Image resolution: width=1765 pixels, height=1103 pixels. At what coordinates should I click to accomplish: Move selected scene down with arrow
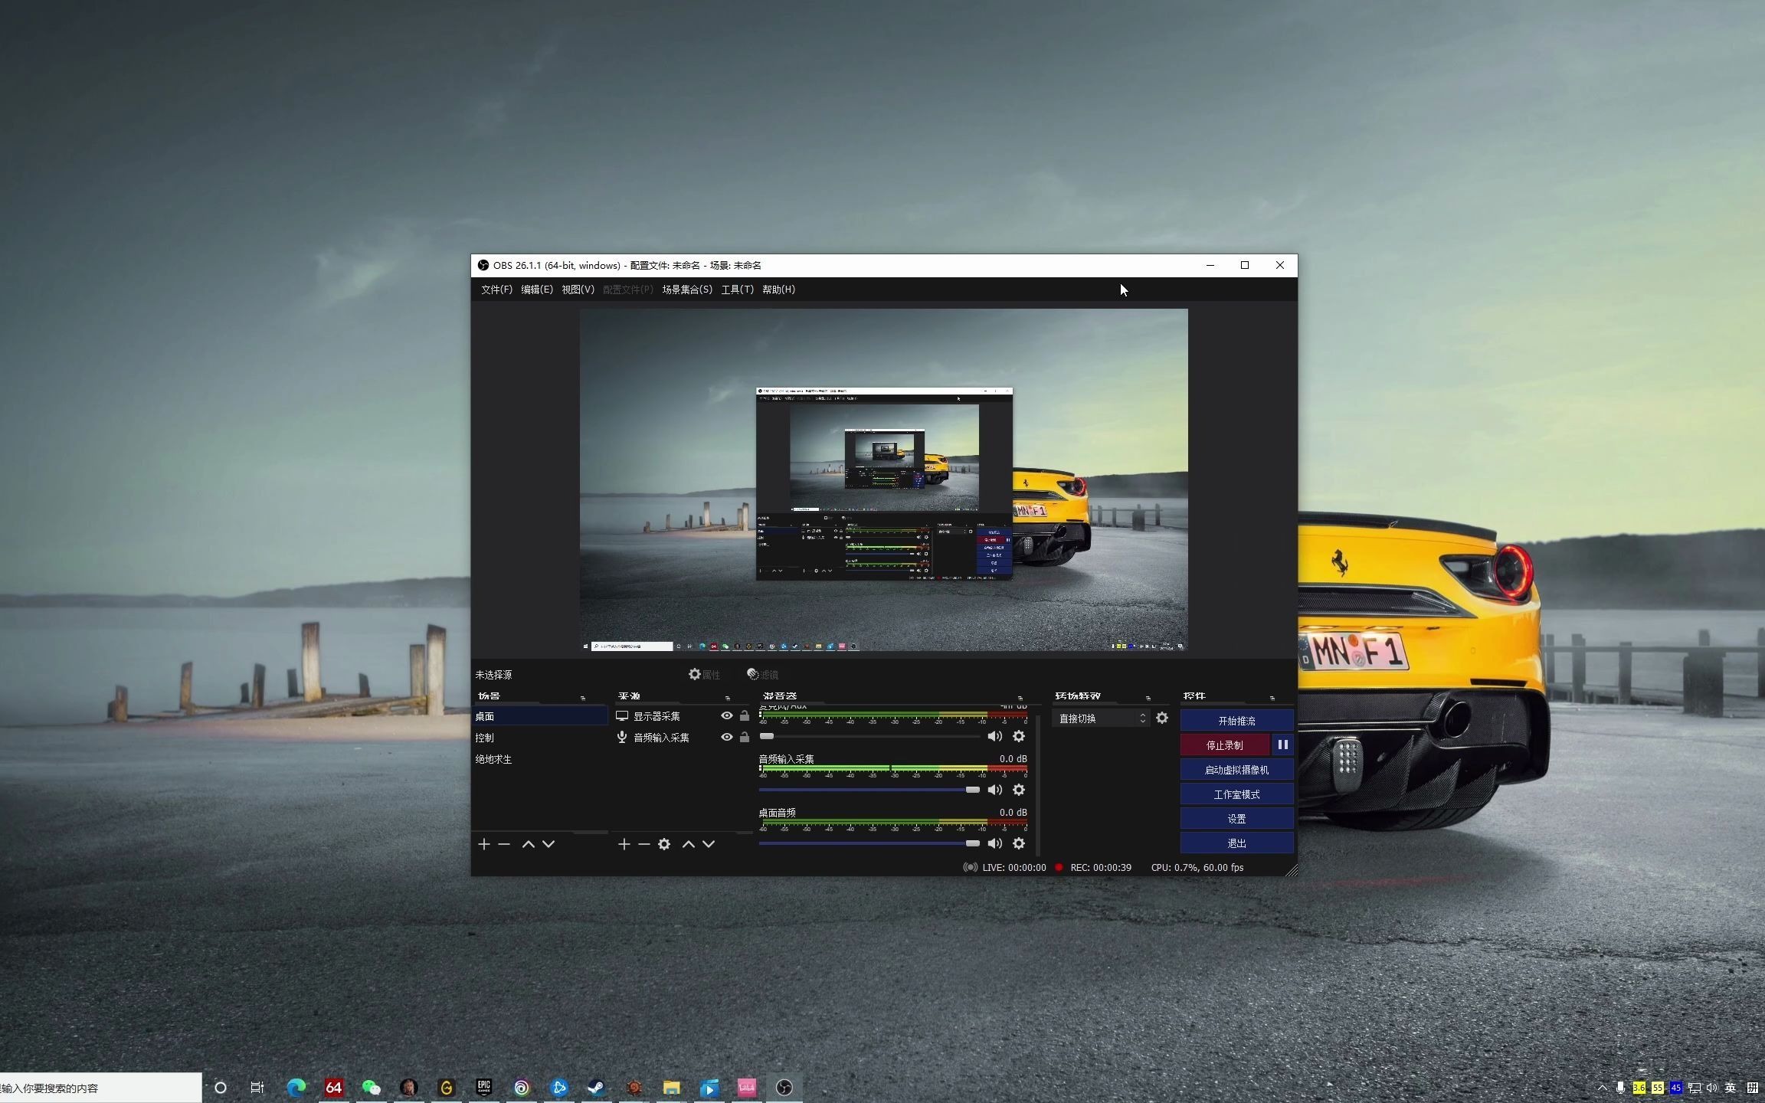click(x=548, y=844)
